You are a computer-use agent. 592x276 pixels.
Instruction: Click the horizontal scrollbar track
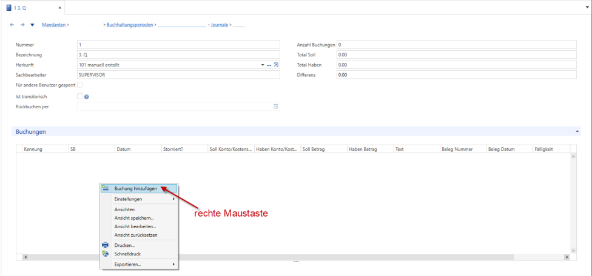click(296, 257)
